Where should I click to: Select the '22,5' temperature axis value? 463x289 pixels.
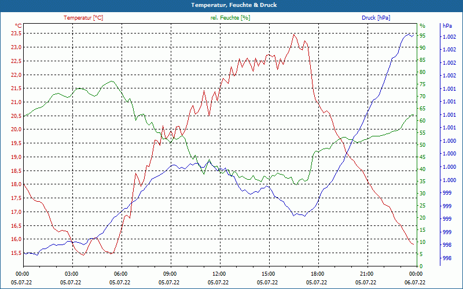pyautogui.click(x=16, y=61)
